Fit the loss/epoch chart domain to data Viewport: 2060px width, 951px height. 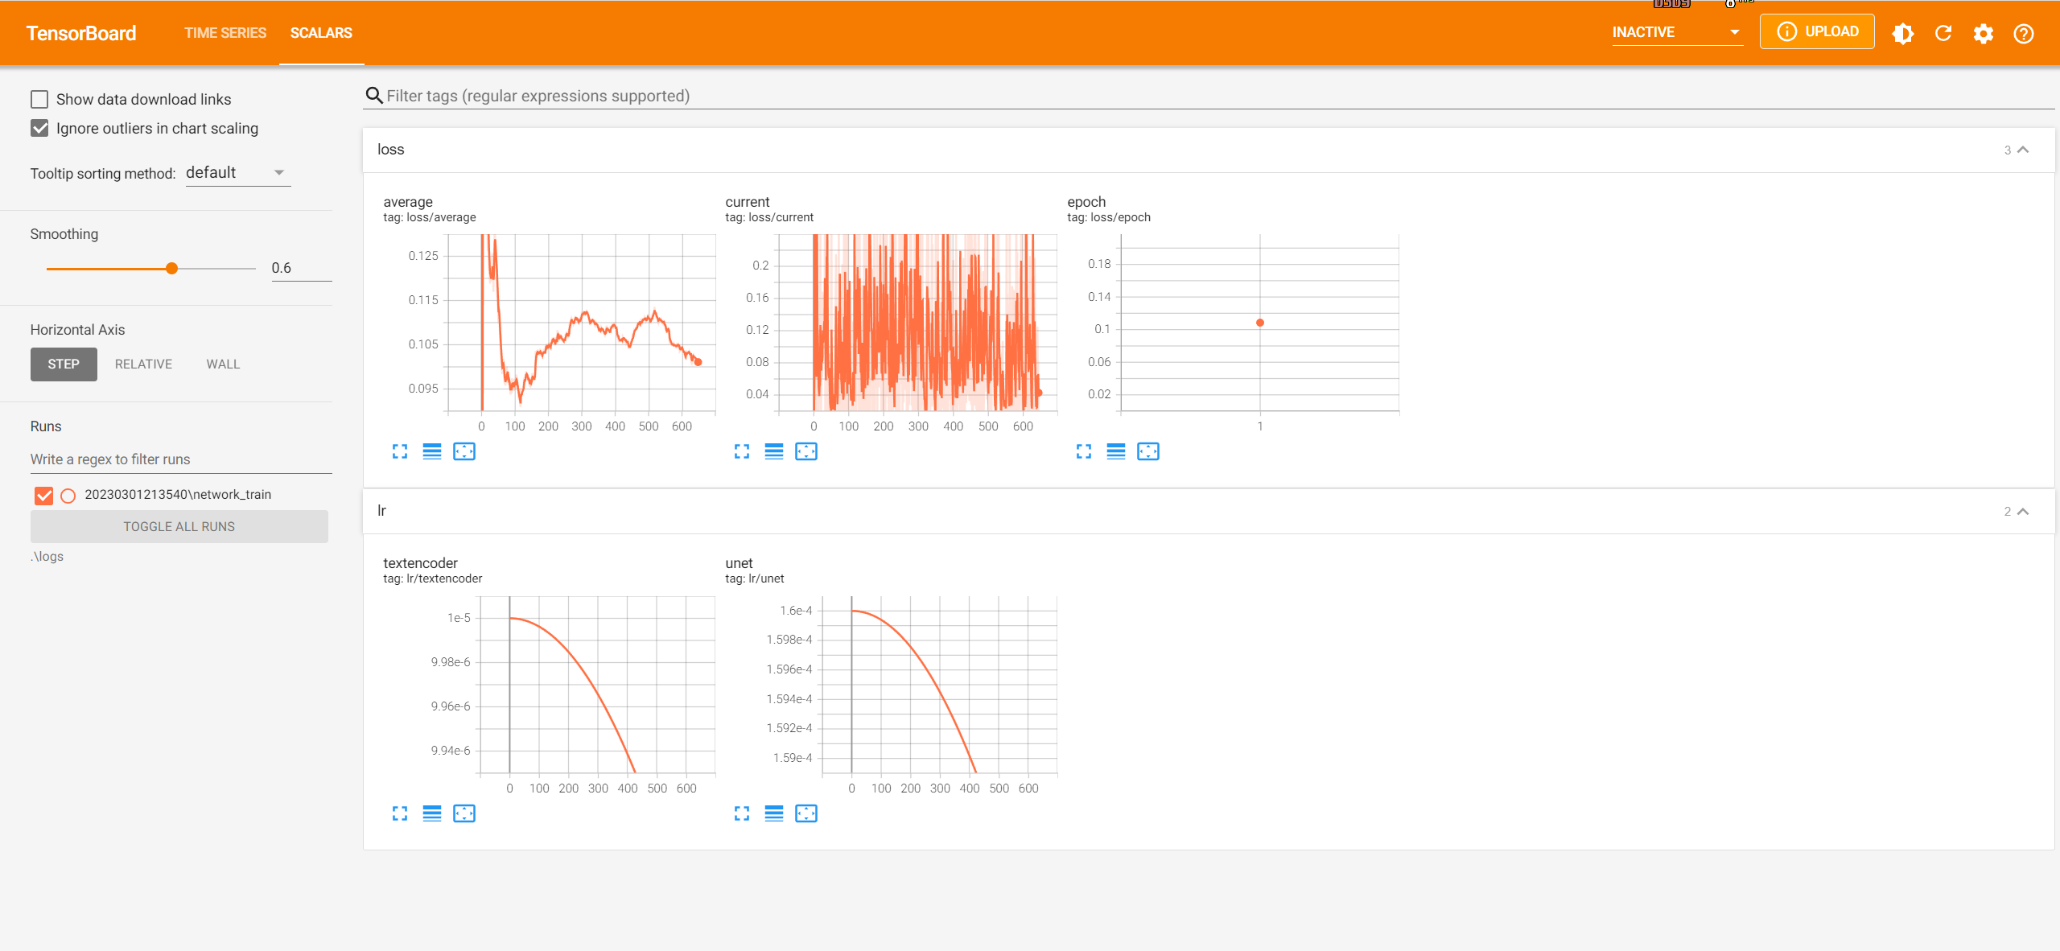click(x=1148, y=451)
